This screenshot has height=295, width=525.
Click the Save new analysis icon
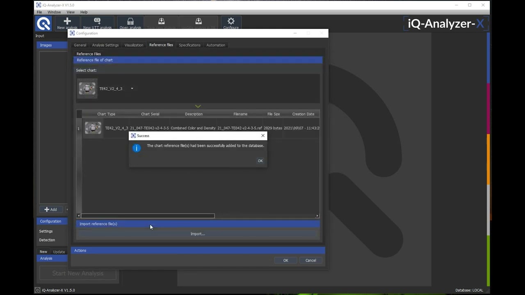click(x=161, y=21)
